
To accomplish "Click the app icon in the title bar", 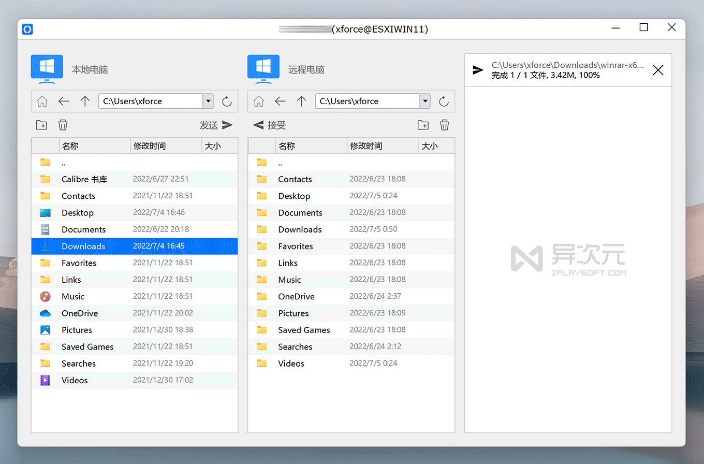I will click(x=27, y=29).
